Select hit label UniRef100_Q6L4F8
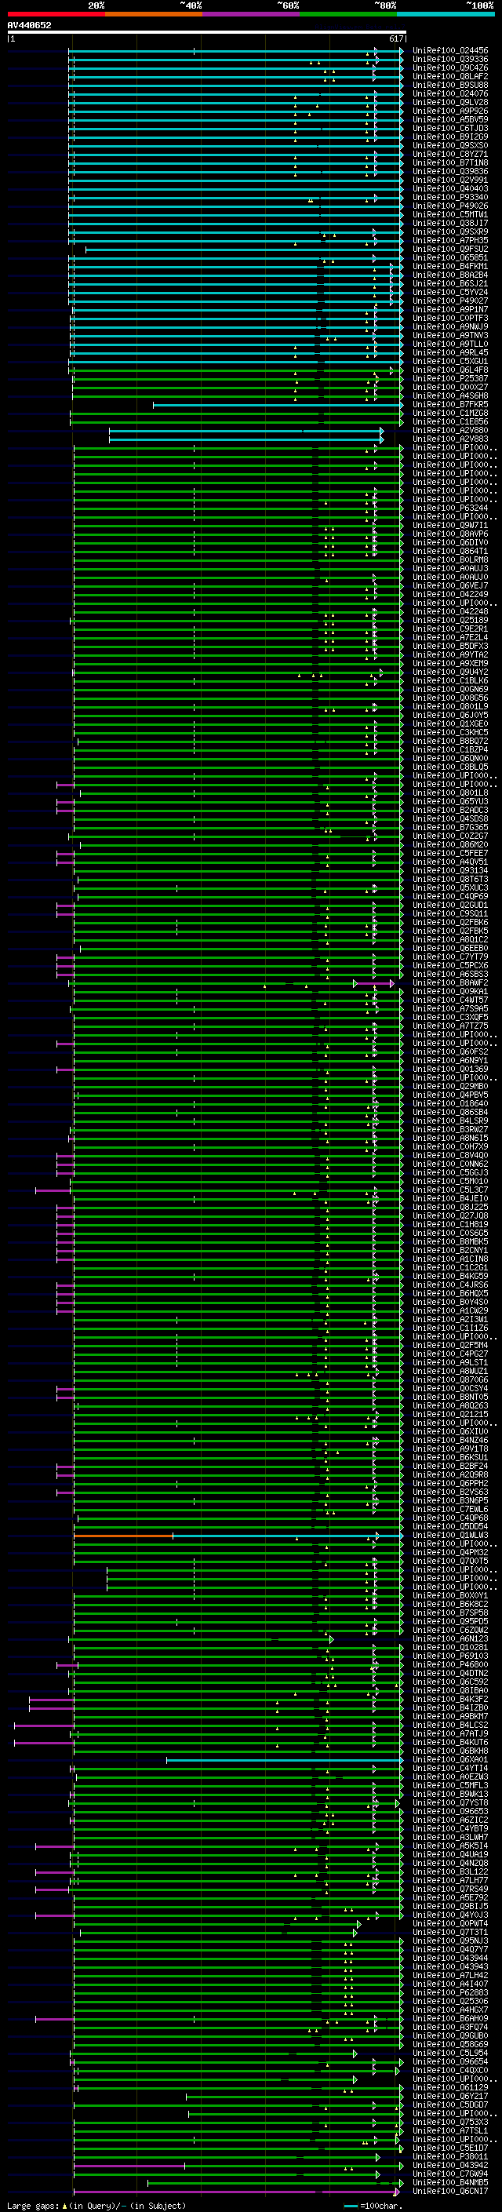 (450, 370)
